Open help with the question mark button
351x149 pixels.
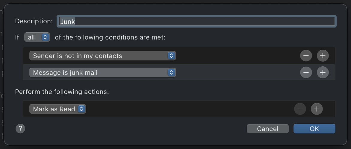20,129
